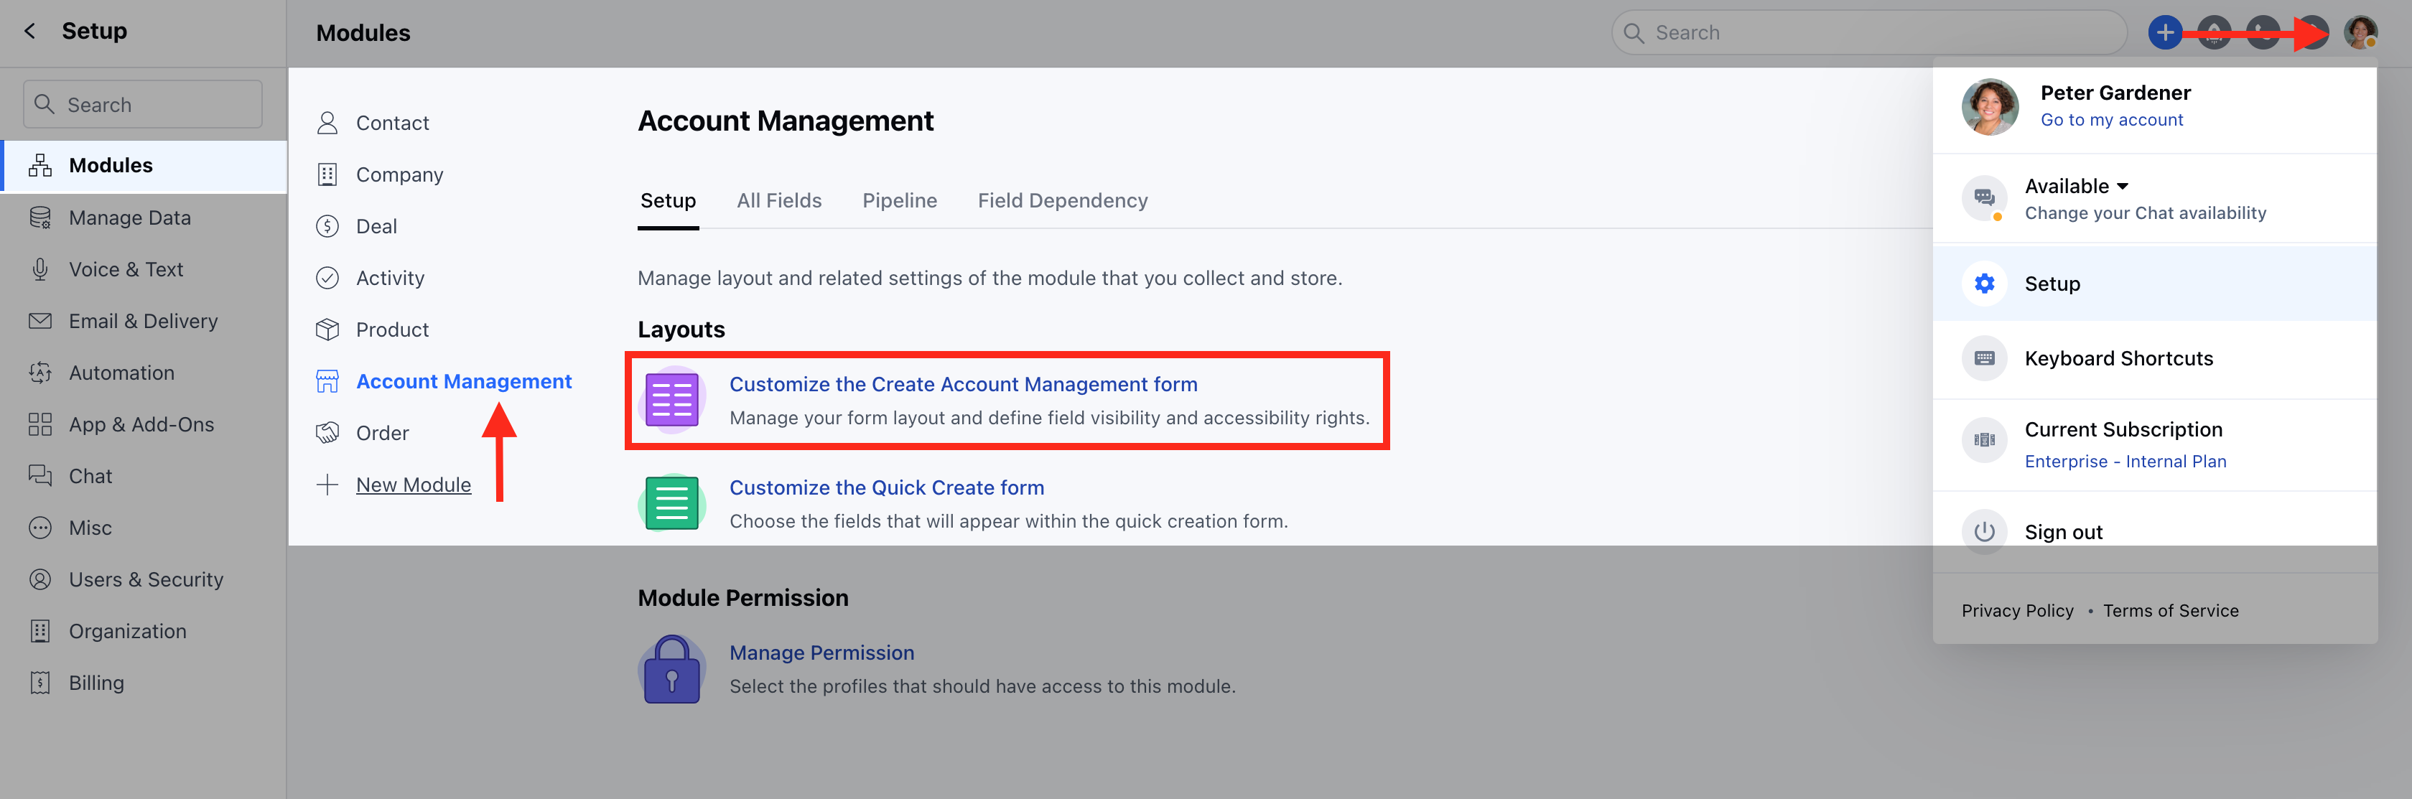The height and width of the screenshot is (799, 2412).
Task: Click the Email & Delivery envelope icon
Action: pyautogui.click(x=39, y=321)
